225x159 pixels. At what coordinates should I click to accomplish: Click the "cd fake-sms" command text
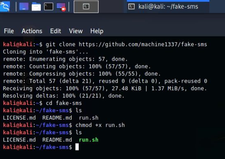tap(64, 103)
